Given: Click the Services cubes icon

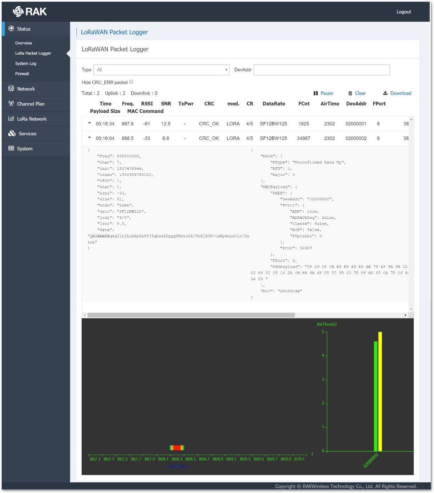Looking at the screenshot, I should (x=12, y=133).
